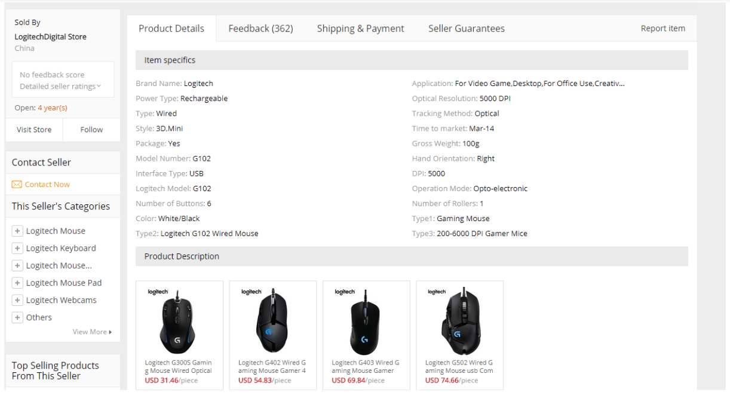
Task: Click the Contact Now link
Action: [x=47, y=185]
